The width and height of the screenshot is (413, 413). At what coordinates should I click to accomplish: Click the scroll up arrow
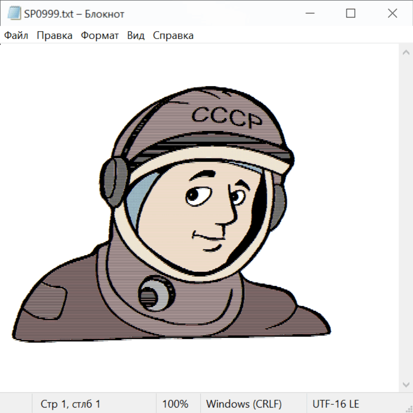click(x=406, y=53)
